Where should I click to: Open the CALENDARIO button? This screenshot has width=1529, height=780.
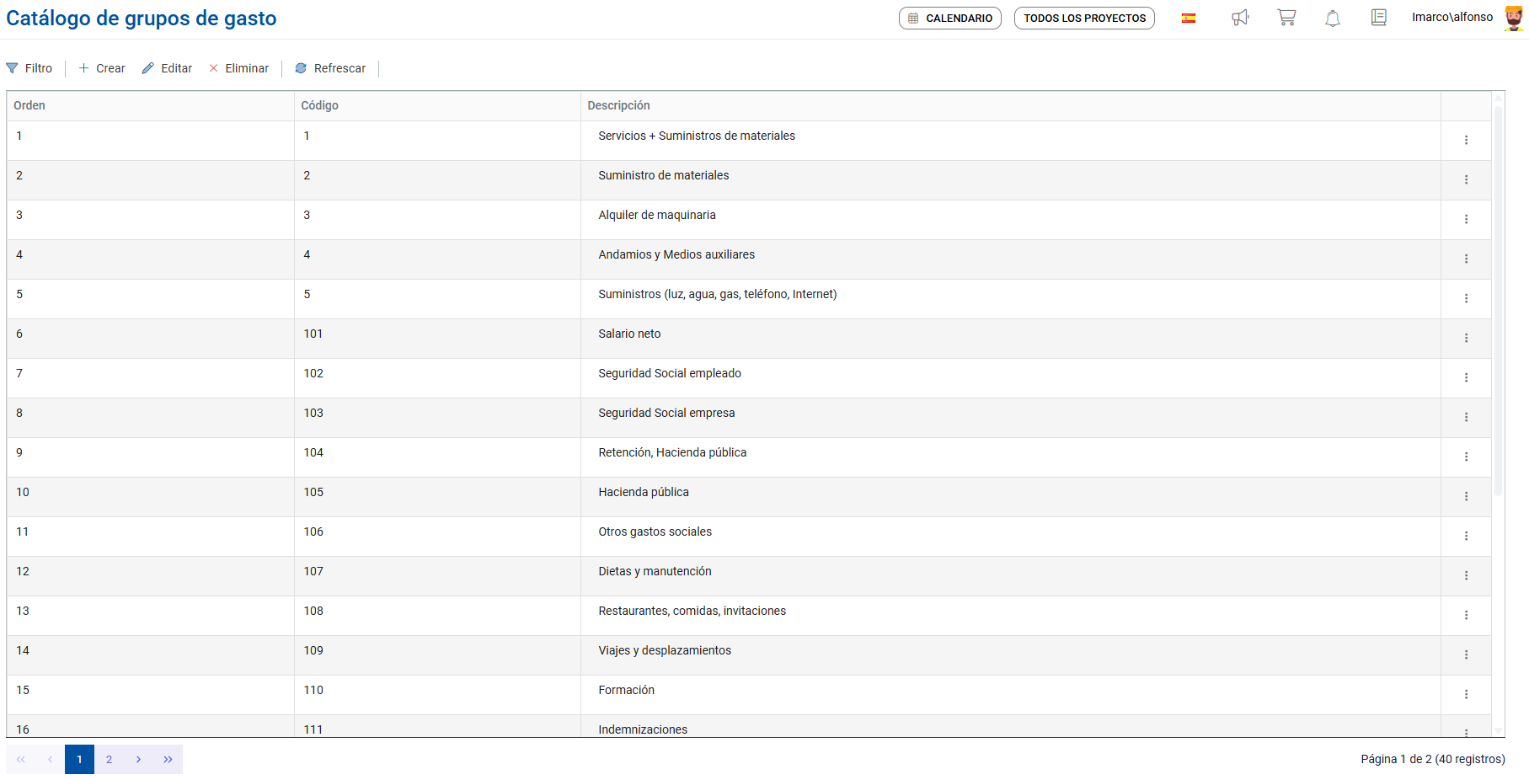tap(949, 18)
